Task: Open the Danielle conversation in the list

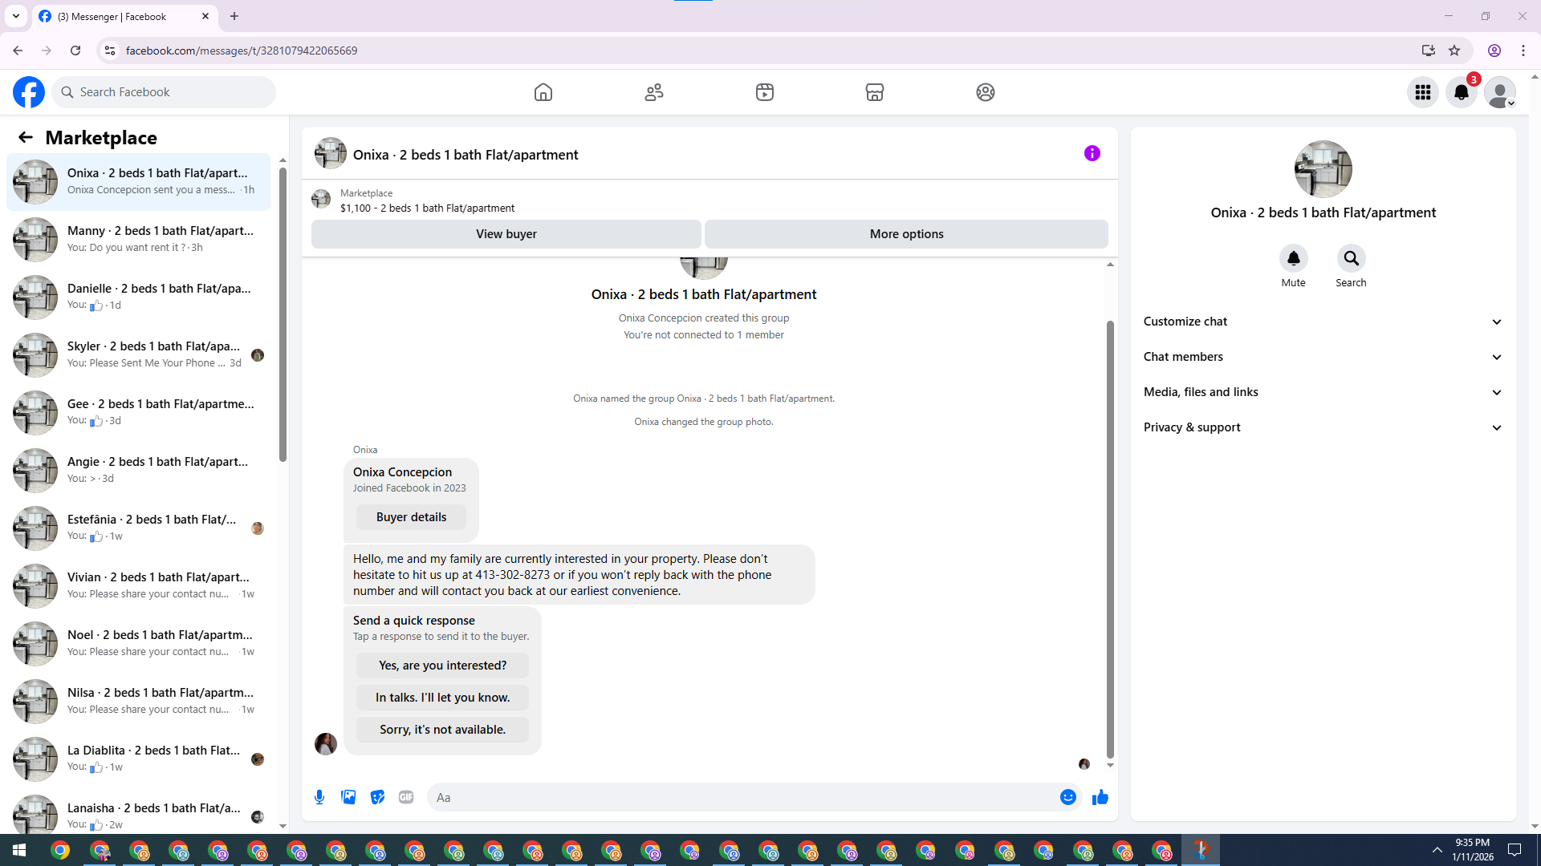Action: click(138, 297)
